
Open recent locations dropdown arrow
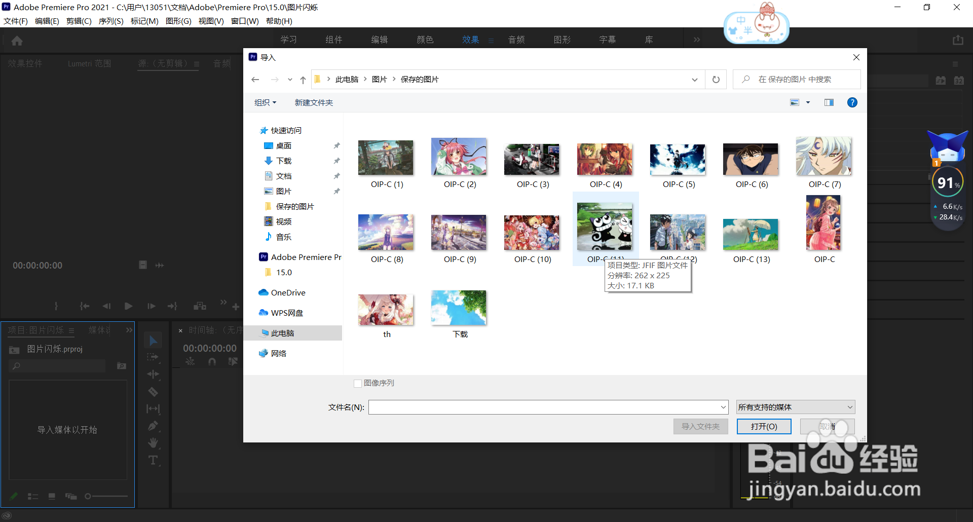click(x=290, y=80)
